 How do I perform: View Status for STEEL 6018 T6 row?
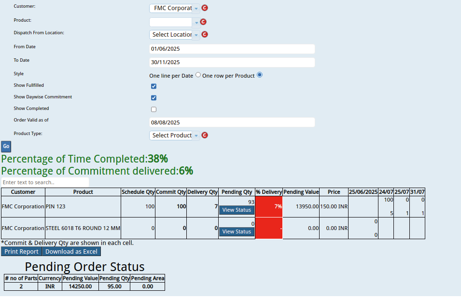[x=237, y=231]
